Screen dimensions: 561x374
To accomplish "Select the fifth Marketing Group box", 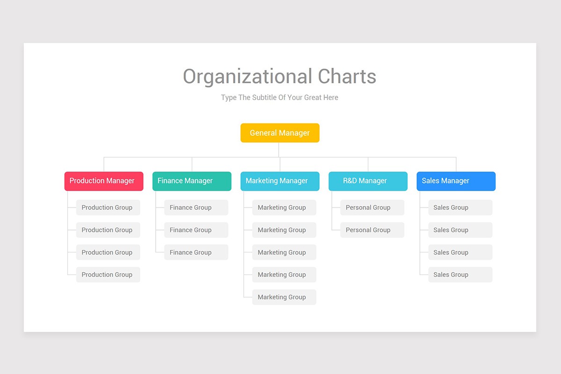I will (284, 297).
